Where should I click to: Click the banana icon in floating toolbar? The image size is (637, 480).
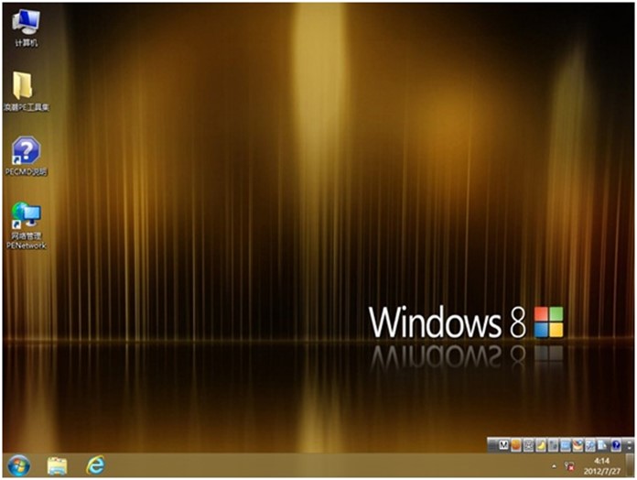[x=541, y=445]
